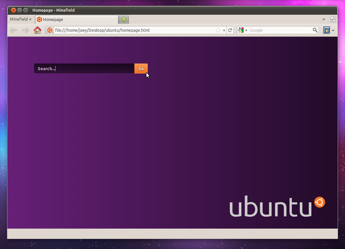Expand the bookmarks button dropdown arrow
345x249 pixels.
tap(333, 30)
